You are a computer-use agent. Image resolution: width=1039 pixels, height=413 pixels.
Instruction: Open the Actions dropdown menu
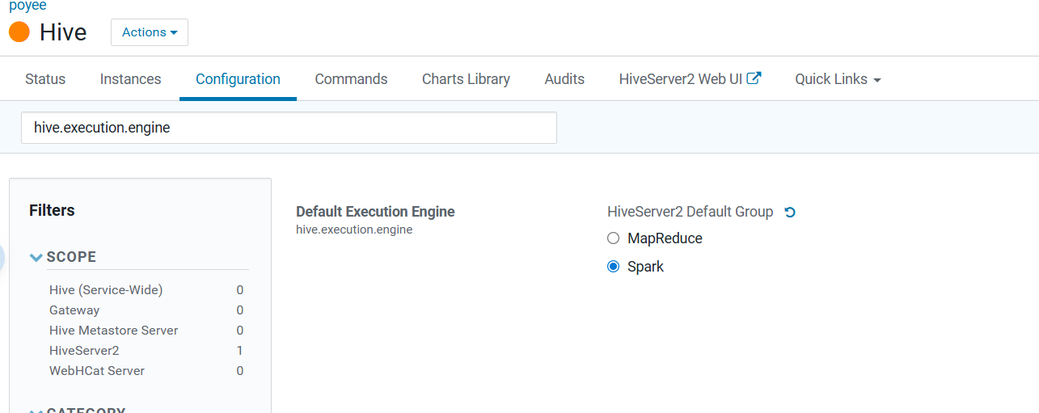150,32
